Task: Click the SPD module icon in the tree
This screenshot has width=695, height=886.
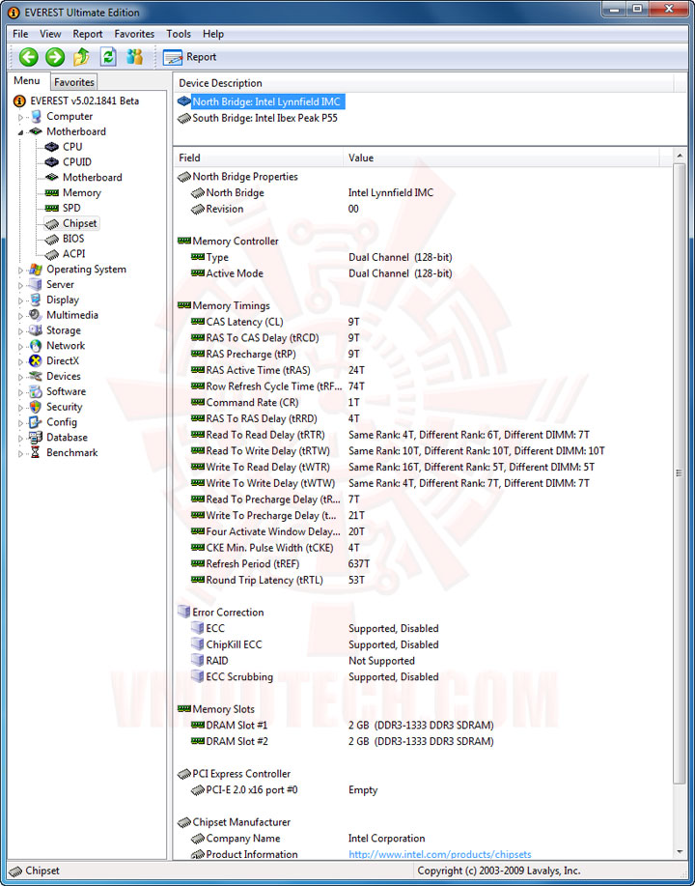Action: click(x=52, y=208)
